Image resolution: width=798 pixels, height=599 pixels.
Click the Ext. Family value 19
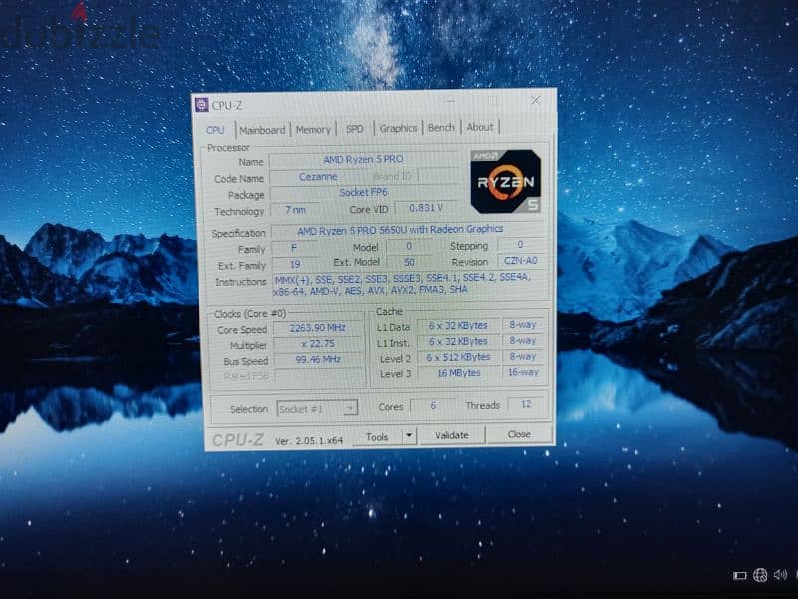(295, 264)
